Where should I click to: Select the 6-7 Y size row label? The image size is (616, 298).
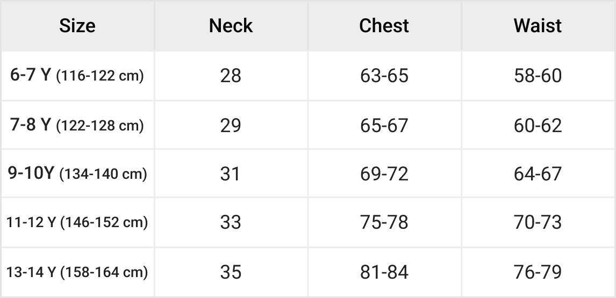(x=77, y=76)
